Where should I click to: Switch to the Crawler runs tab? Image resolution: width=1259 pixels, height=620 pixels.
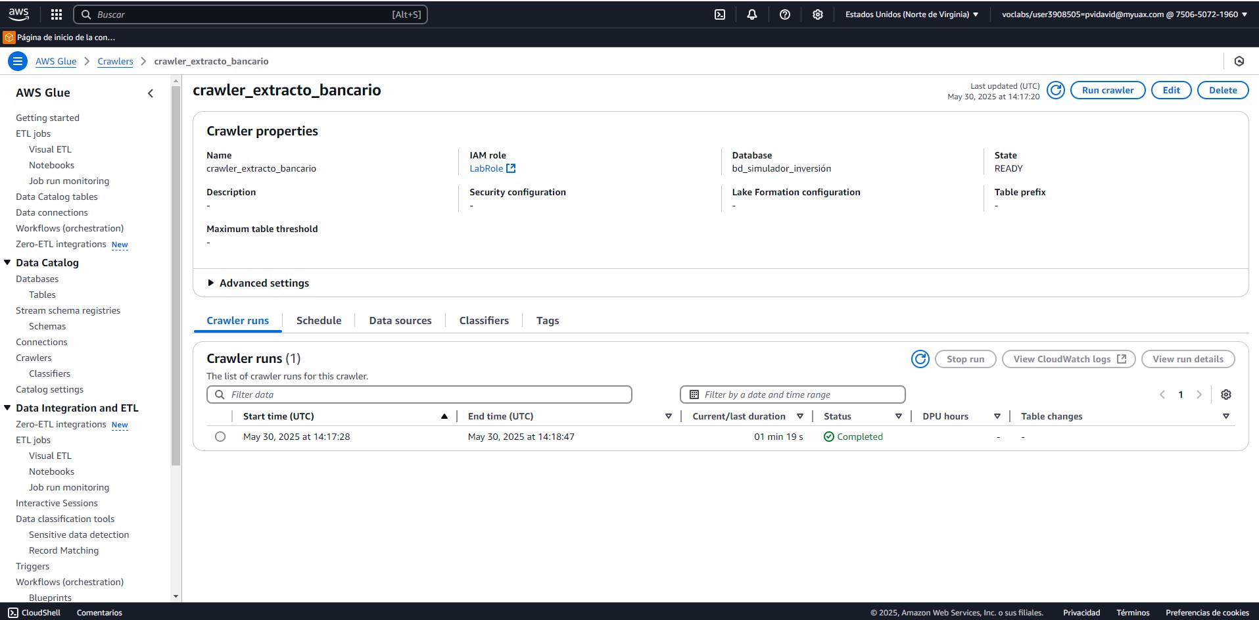pos(238,321)
